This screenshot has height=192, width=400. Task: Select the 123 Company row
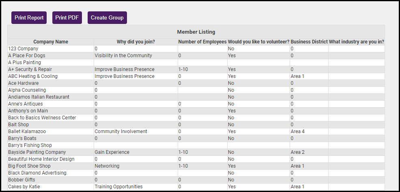click(23, 49)
